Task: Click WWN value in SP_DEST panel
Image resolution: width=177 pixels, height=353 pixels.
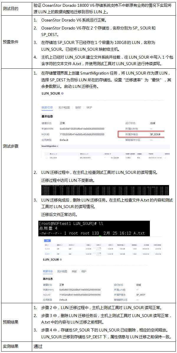Action: pyautogui.click(x=80, y=290)
